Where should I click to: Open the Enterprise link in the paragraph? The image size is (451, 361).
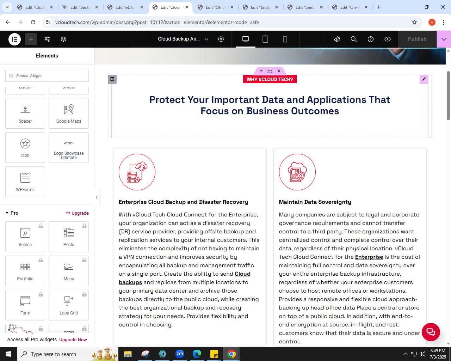click(x=369, y=257)
